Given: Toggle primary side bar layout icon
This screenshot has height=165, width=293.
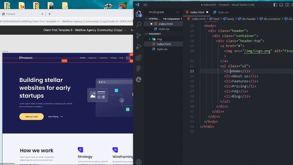Looking at the screenshot, I should point(275,5).
